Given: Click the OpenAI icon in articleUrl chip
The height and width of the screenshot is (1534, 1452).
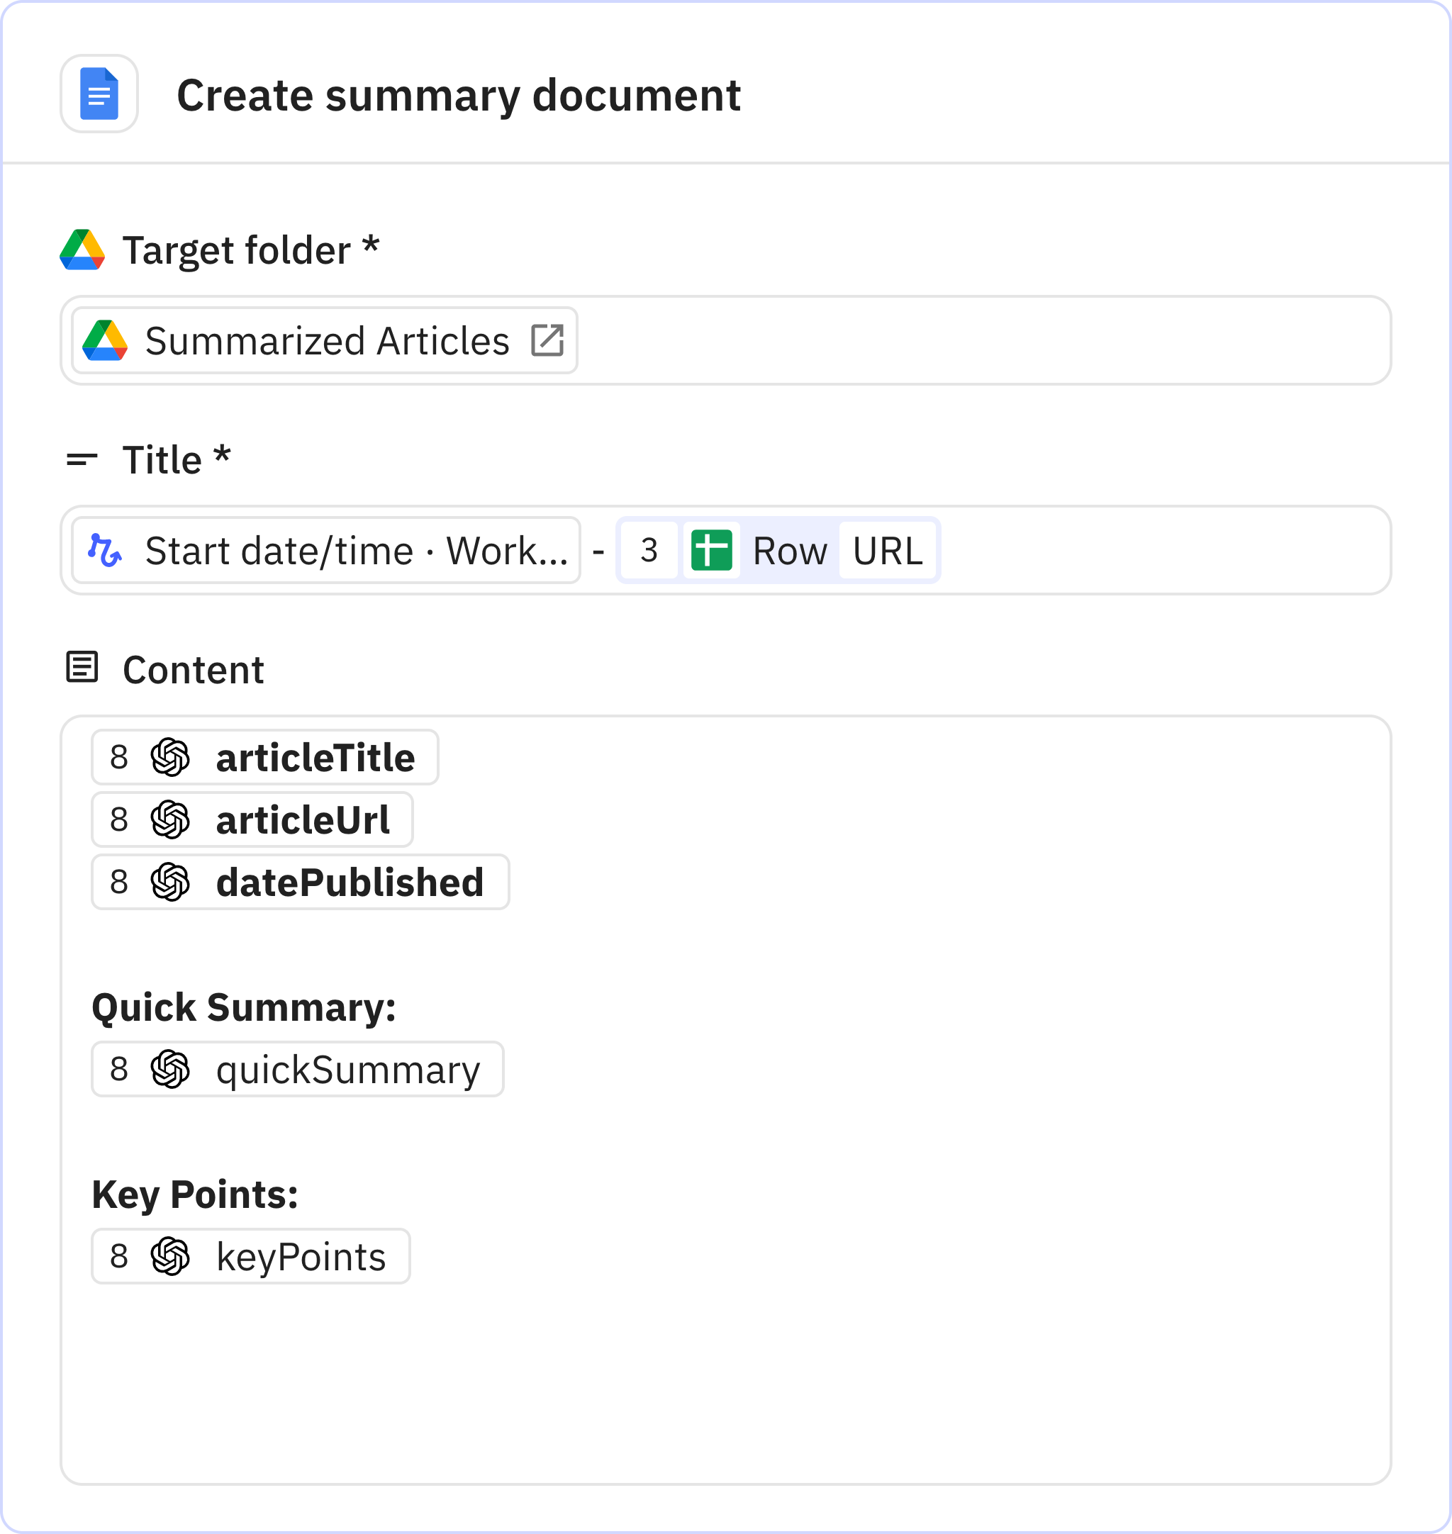Looking at the screenshot, I should 170,819.
